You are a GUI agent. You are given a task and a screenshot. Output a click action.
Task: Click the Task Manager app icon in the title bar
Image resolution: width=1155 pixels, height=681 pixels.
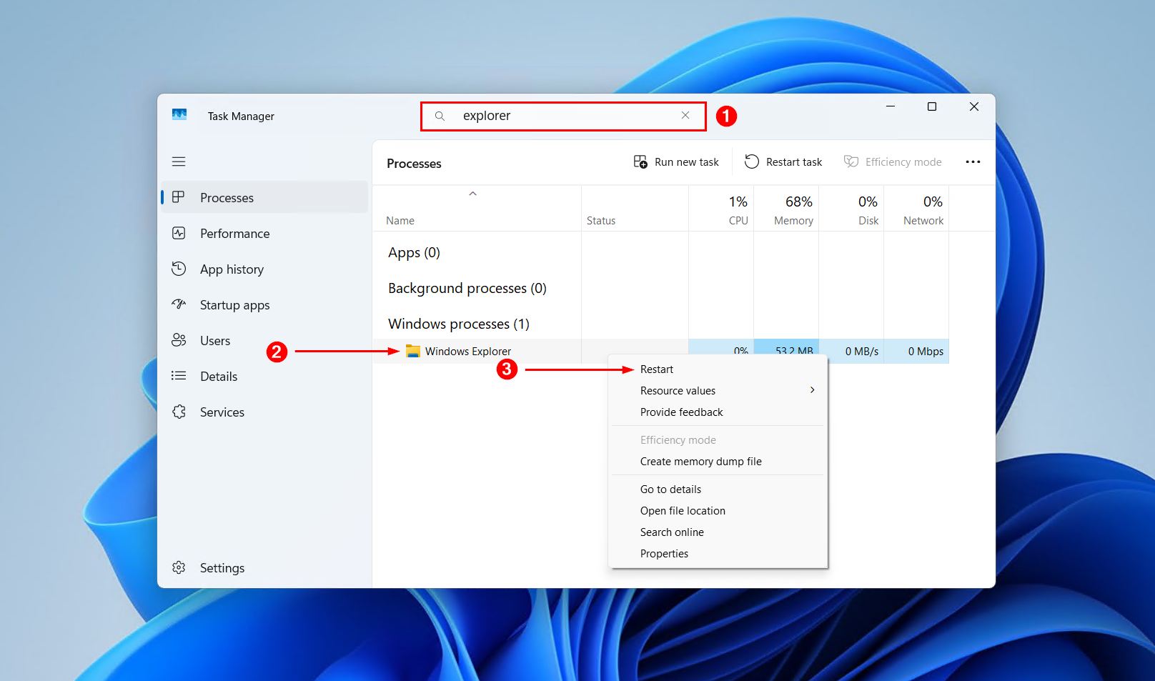pyautogui.click(x=179, y=115)
